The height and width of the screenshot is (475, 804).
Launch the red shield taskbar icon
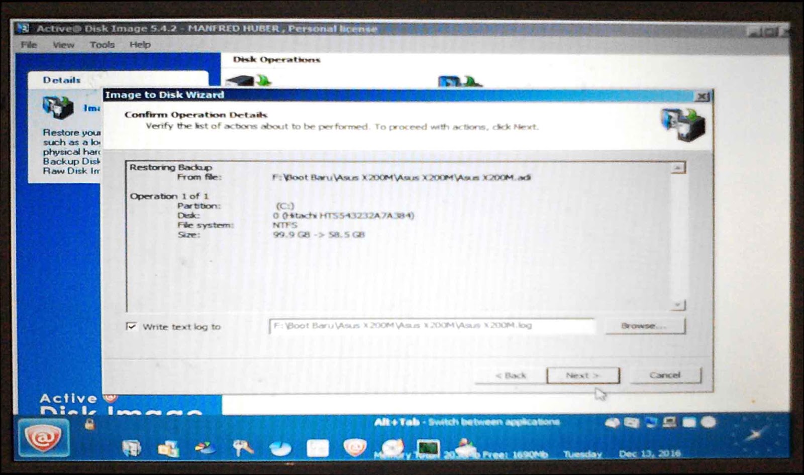355,448
